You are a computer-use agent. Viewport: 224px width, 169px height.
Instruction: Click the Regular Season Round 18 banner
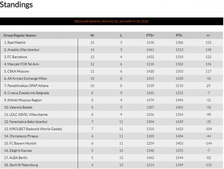coord(111,21)
